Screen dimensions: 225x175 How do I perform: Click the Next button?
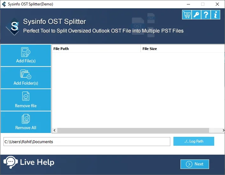point(194,164)
